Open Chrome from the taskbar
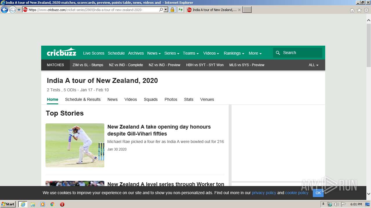The height and width of the screenshot is (208, 371). pos(52,204)
